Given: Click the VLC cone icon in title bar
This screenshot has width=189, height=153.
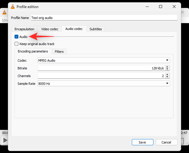Looking at the screenshot, I should [13, 7].
